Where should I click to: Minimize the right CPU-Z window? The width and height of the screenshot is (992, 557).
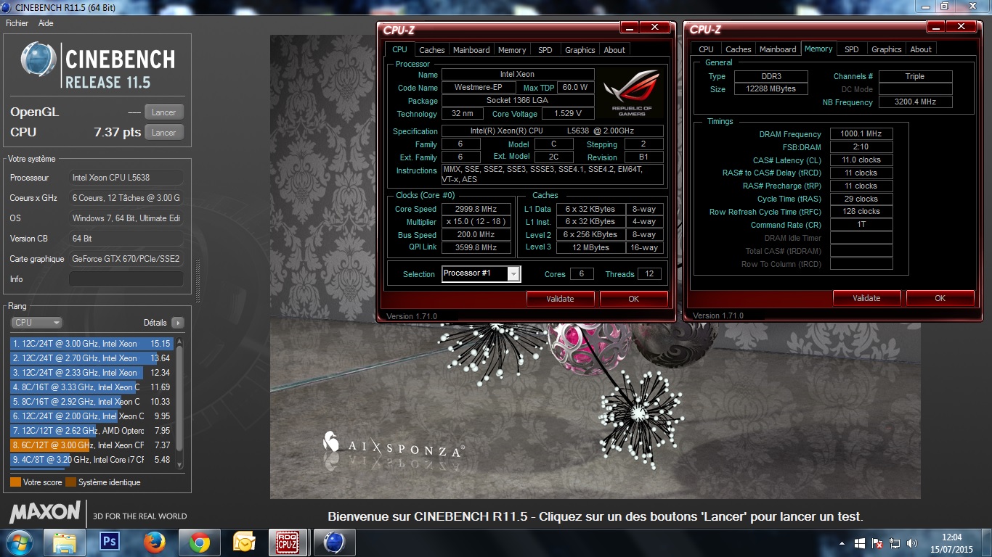[x=938, y=26]
